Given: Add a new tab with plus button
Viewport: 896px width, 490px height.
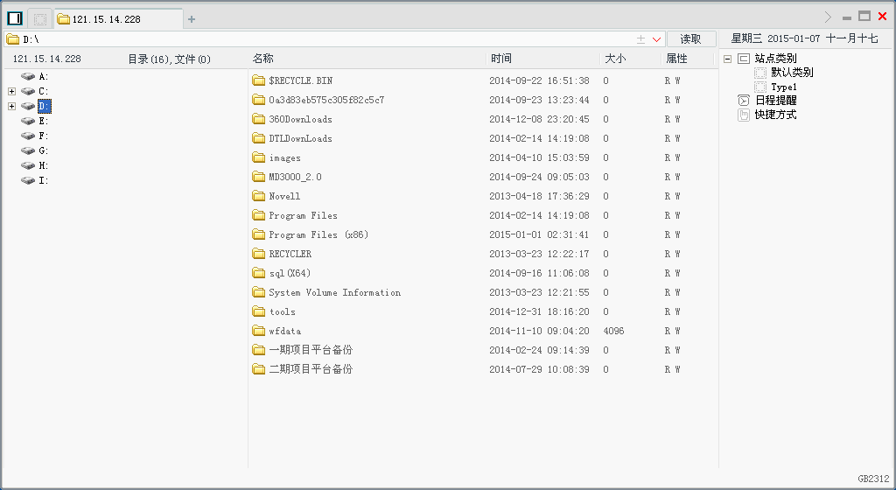Looking at the screenshot, I should tap(192, 19).
